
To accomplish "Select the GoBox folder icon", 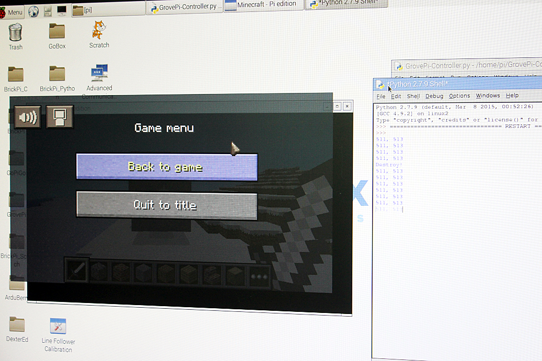I will (57, 36).
